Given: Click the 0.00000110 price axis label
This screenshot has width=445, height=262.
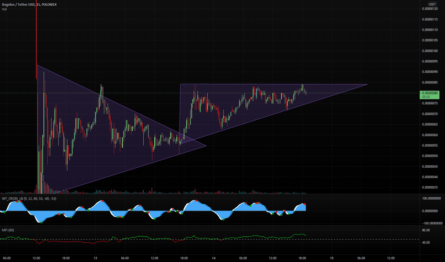Looking at the screenshot, I should click(430, 30).
